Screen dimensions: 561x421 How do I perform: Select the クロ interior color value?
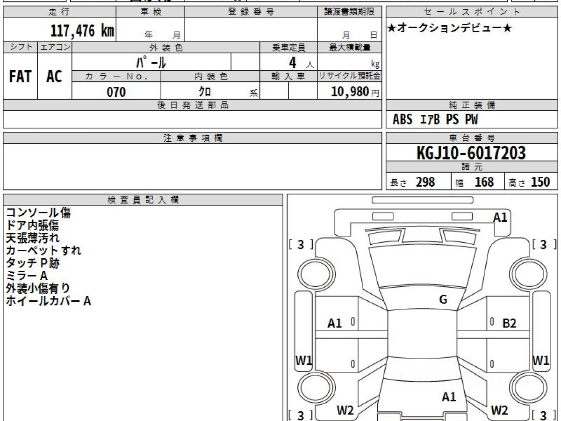coord(205,92)
